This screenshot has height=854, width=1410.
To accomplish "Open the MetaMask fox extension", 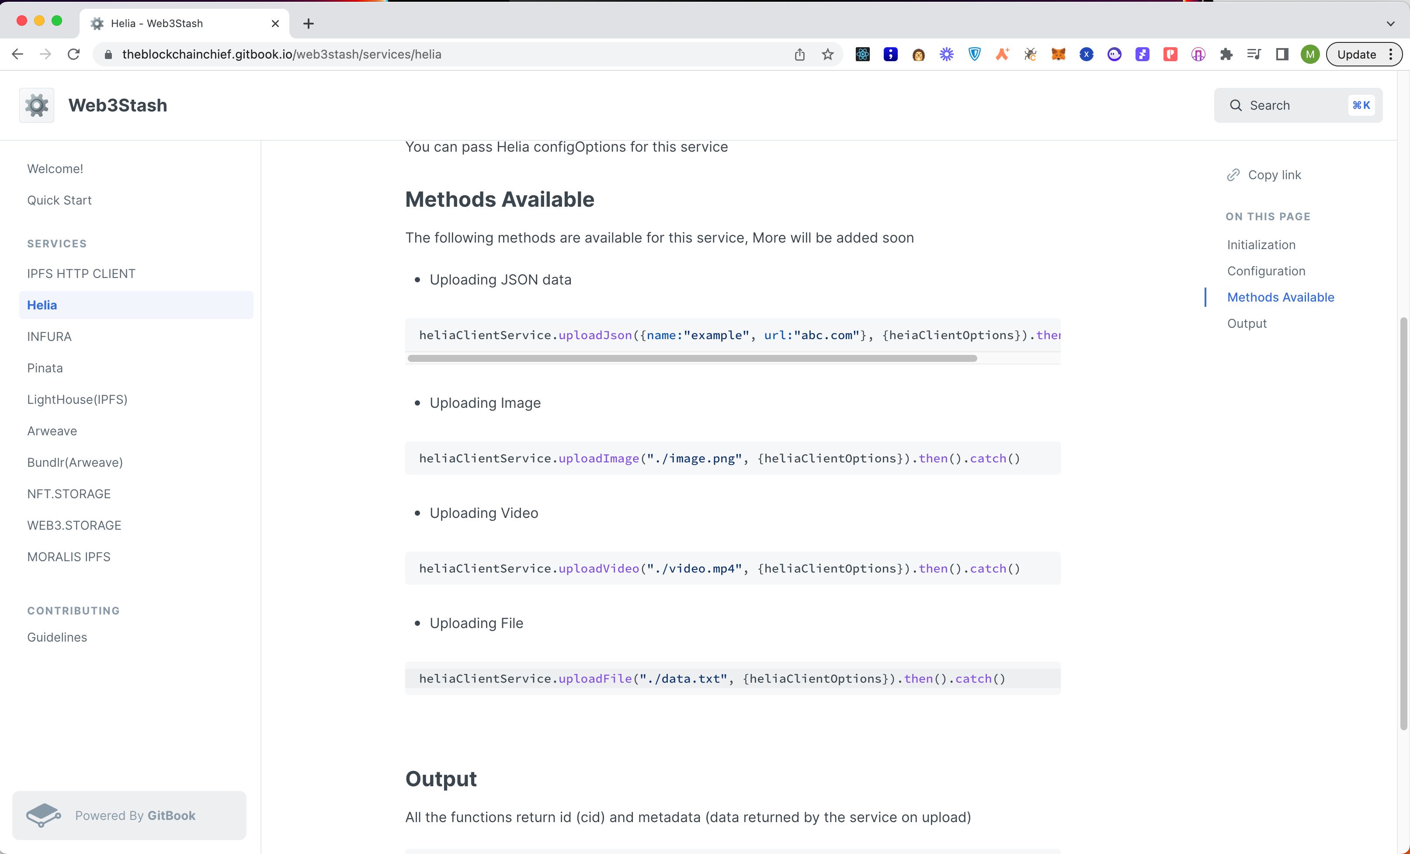I will (1058, 54).
